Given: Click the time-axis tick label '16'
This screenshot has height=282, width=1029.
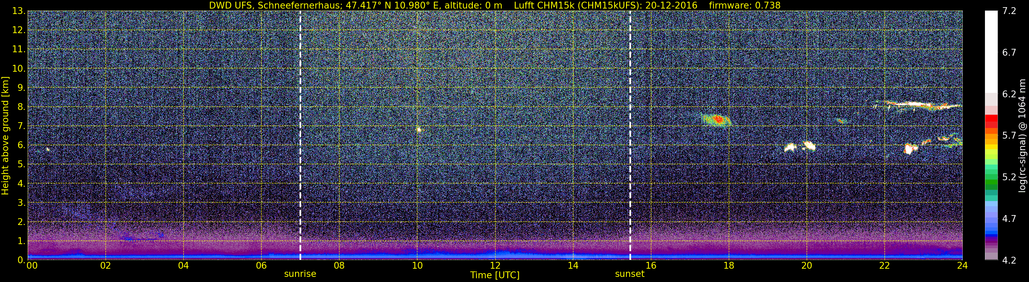Looking at the screenshot, I should click(x=651, y=266).
